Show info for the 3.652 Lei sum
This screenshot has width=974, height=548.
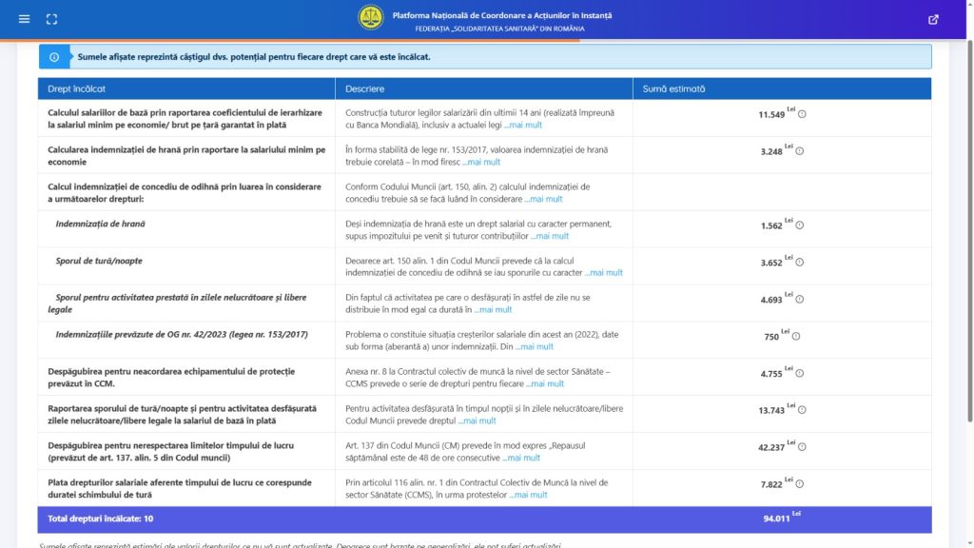(x=799, y=263)
